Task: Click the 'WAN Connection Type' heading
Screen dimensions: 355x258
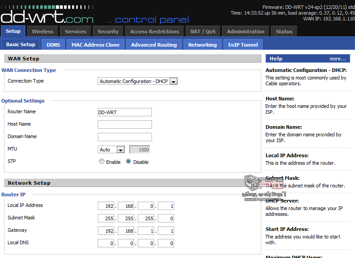Action: 29,70
